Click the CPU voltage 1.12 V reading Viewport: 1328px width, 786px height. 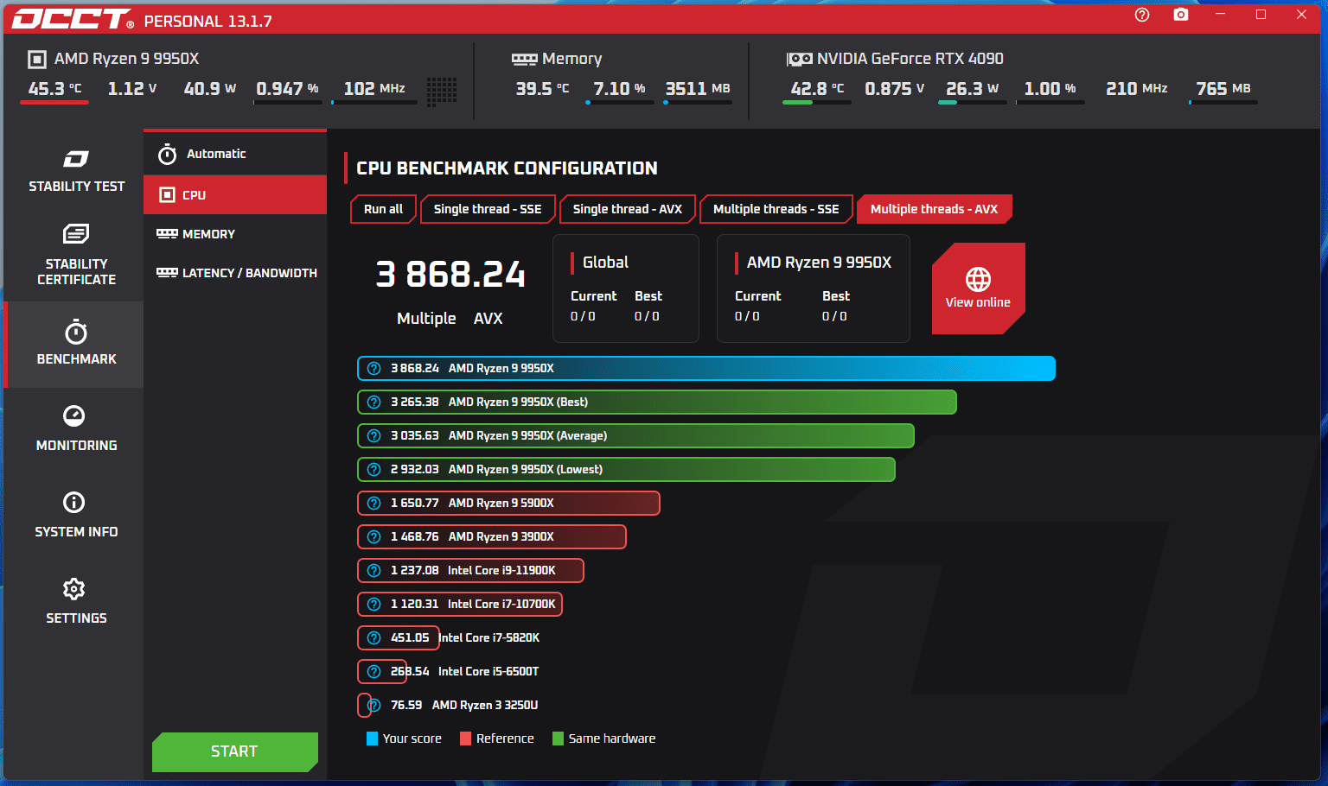132,89
